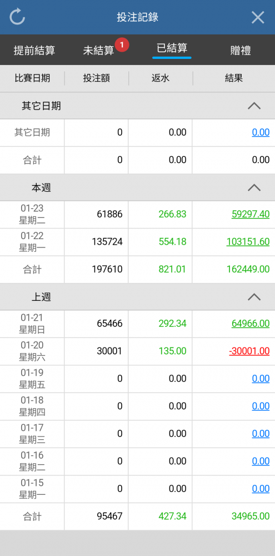Open result 103151.60 for 01-22
This screenshot has width=275, height=556.
click(248, 242)
